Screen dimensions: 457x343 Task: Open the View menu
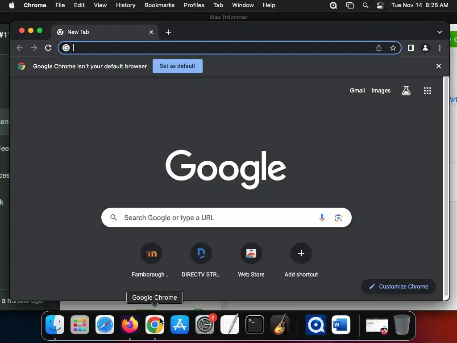100,5
